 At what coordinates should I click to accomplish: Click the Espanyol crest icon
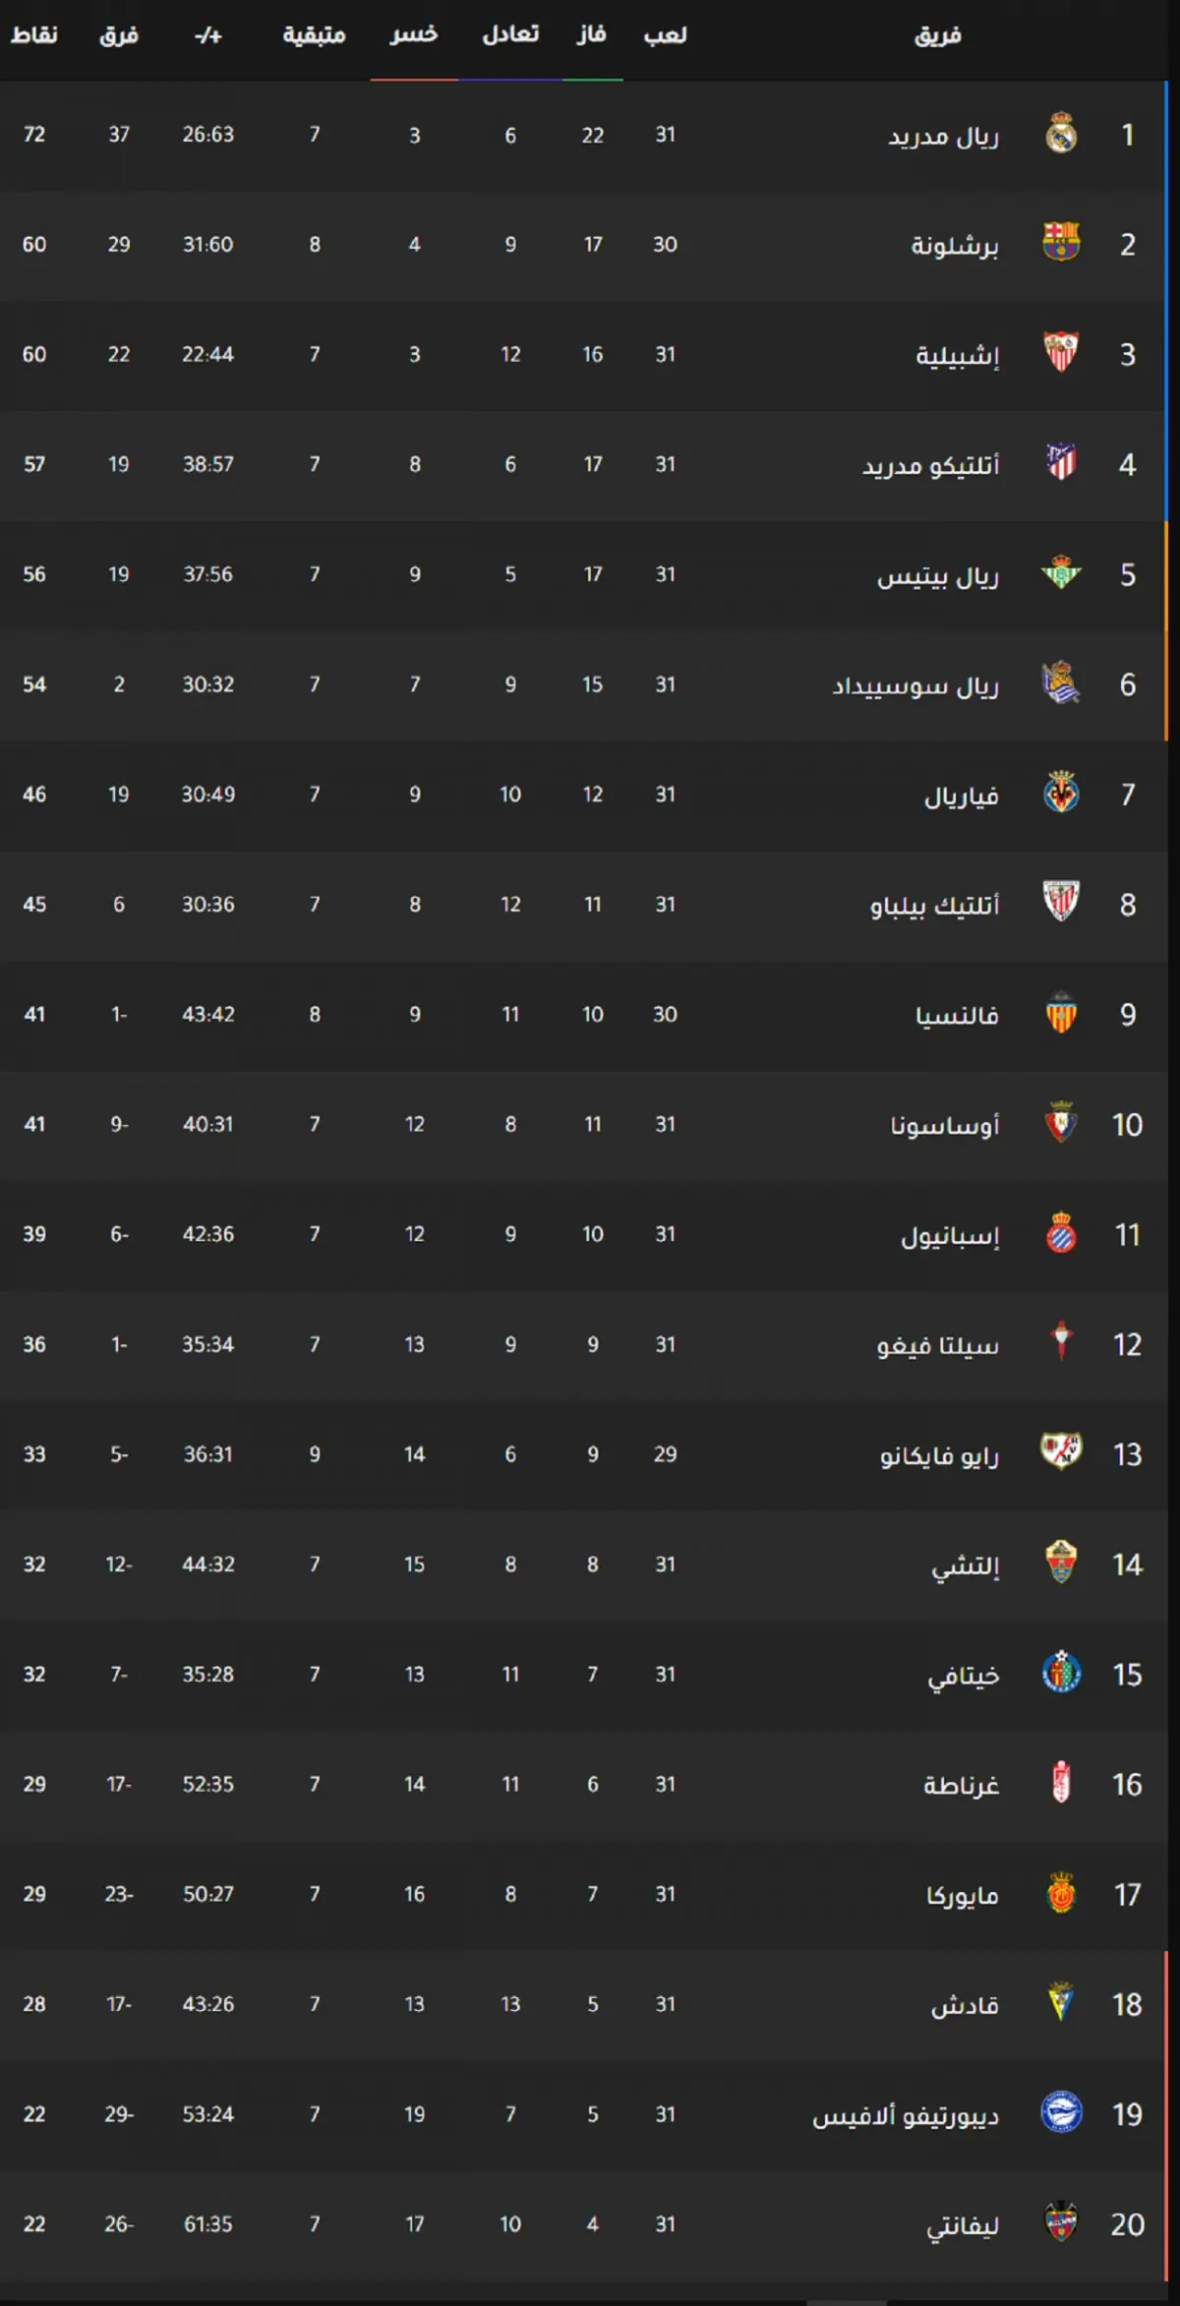coord(1061,1234)
